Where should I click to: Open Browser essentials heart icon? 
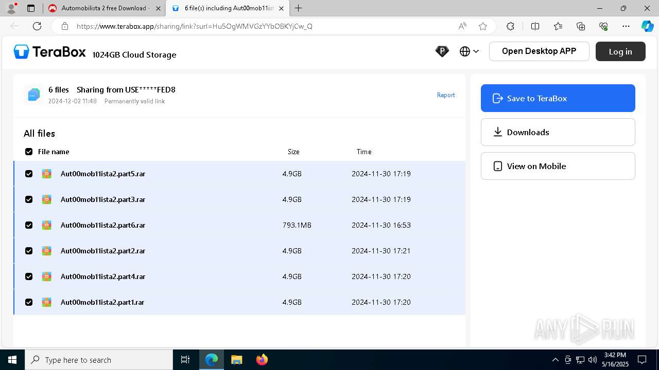click(x=603, y=26)
